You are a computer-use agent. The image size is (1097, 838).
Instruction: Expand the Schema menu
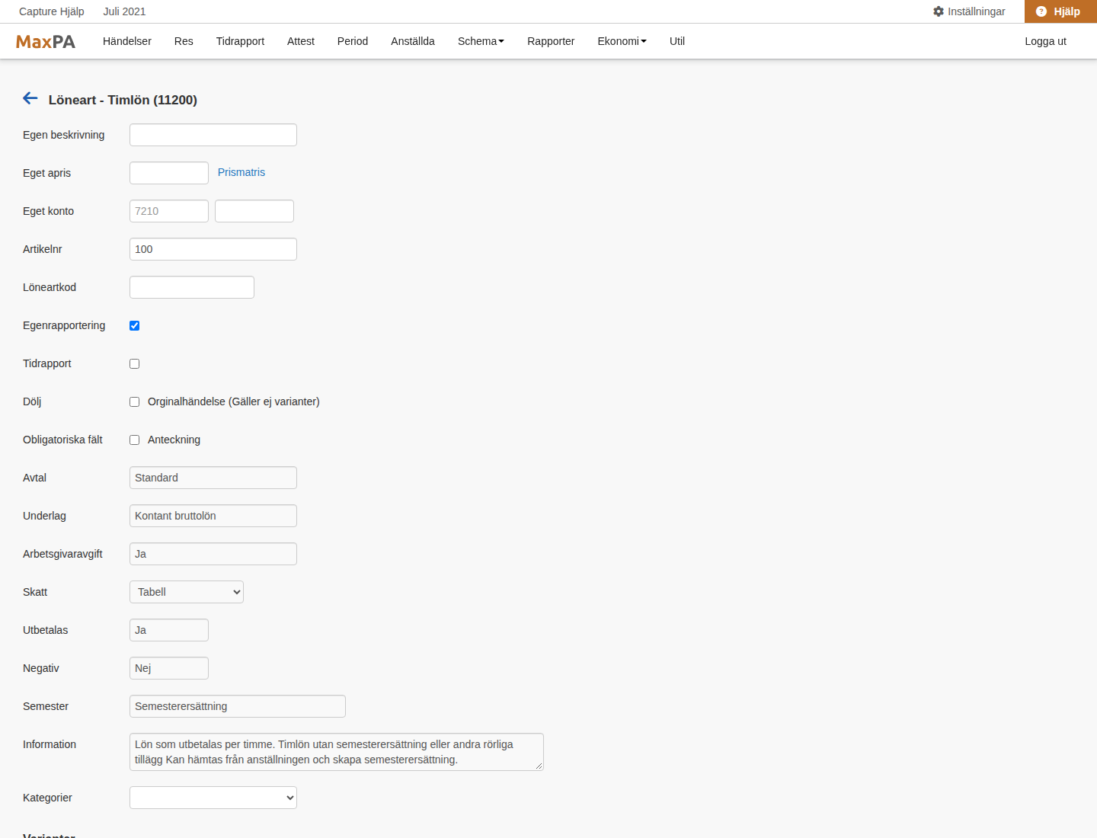click(x=481, y=41)
